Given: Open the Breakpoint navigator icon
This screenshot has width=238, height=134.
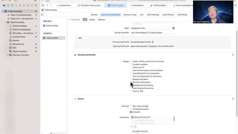Looking at the screenshot, I should click(x=32, y=6).
